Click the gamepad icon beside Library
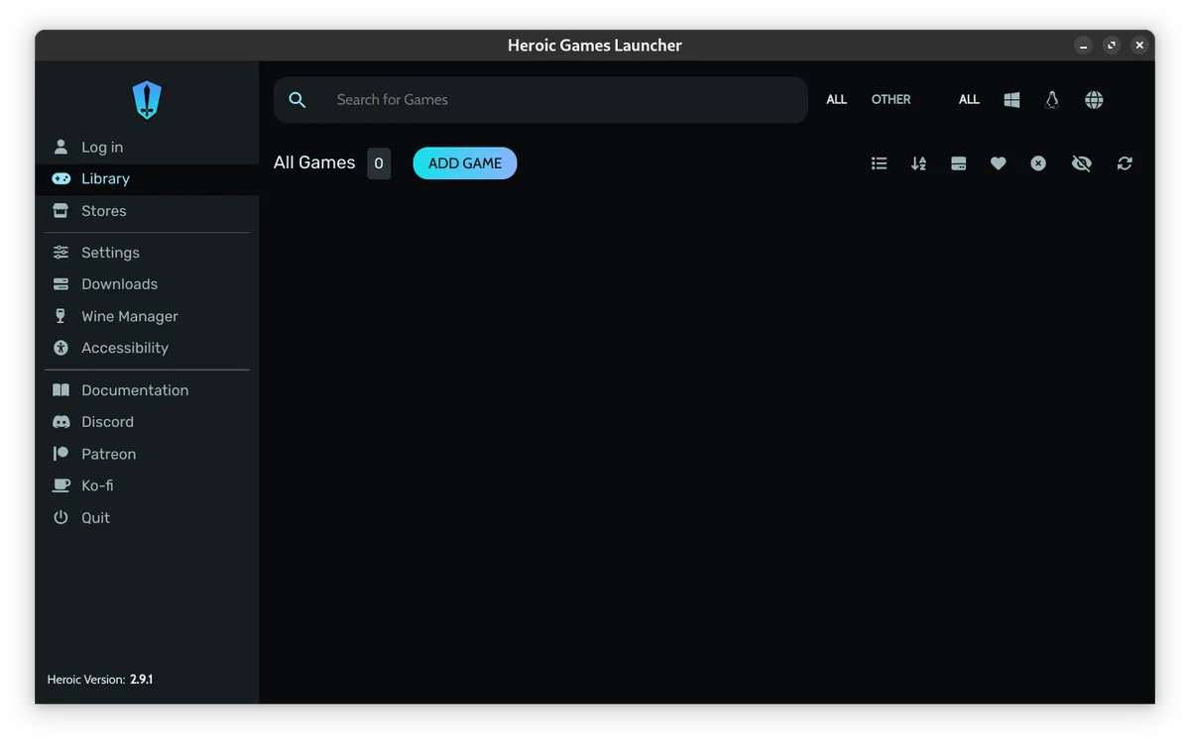 tap(61, 178)
